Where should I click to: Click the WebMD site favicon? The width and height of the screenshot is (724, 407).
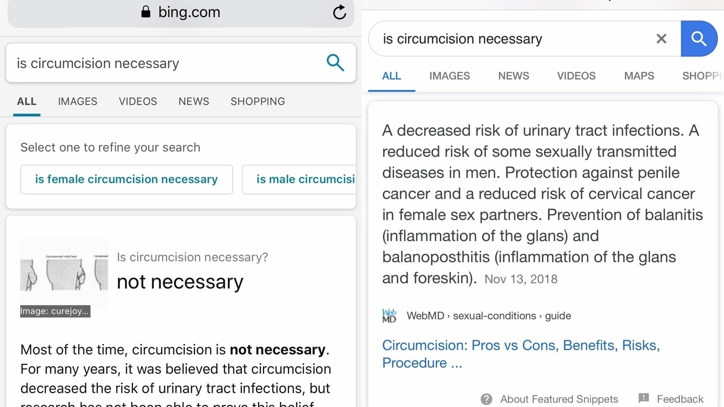[390, 315]
